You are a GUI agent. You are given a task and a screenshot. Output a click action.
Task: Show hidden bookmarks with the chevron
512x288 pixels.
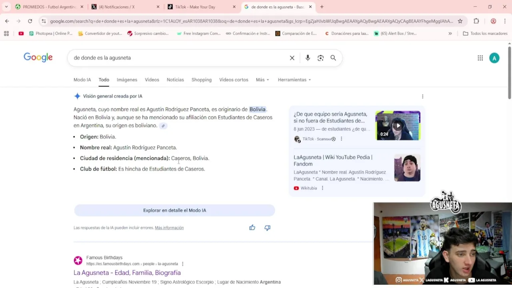pyautogui.click(x=450, y=34)
